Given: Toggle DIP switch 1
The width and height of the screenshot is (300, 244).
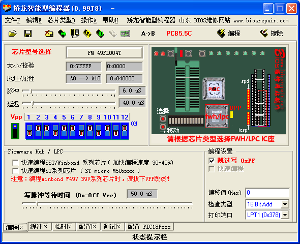Looking at the screenshot, I should [29, 131].
